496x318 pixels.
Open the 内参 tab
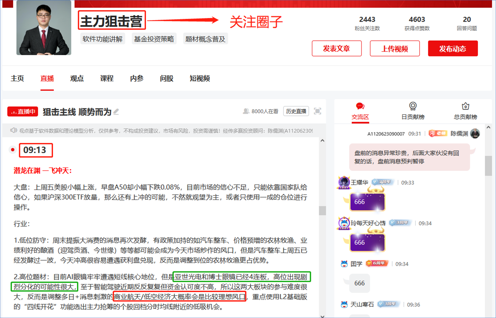click(x=137, y=79)
